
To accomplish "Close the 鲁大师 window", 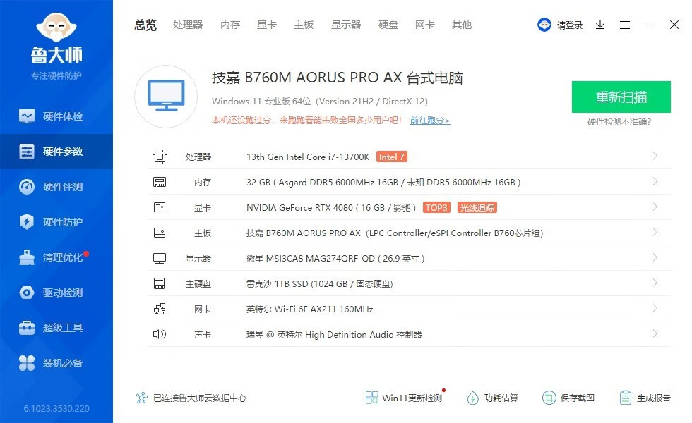I will click(674, 25).
